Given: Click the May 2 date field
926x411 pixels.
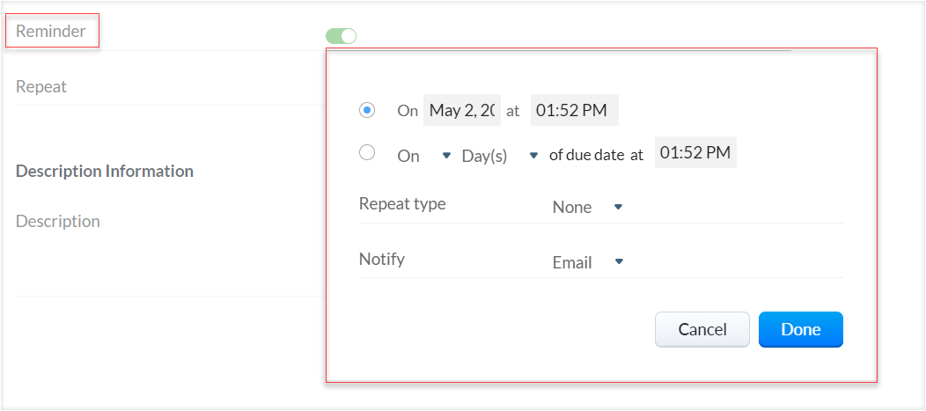Looking at the screenshot, I should (462, 111).
